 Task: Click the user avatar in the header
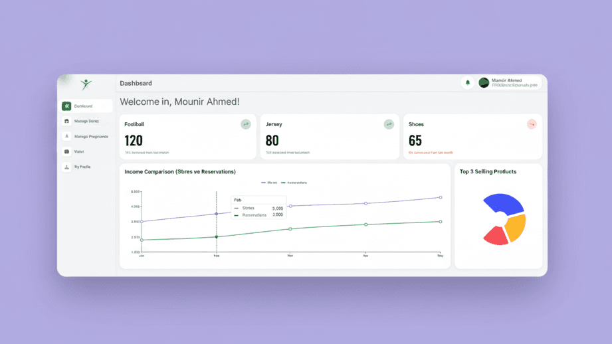point(484,83)
